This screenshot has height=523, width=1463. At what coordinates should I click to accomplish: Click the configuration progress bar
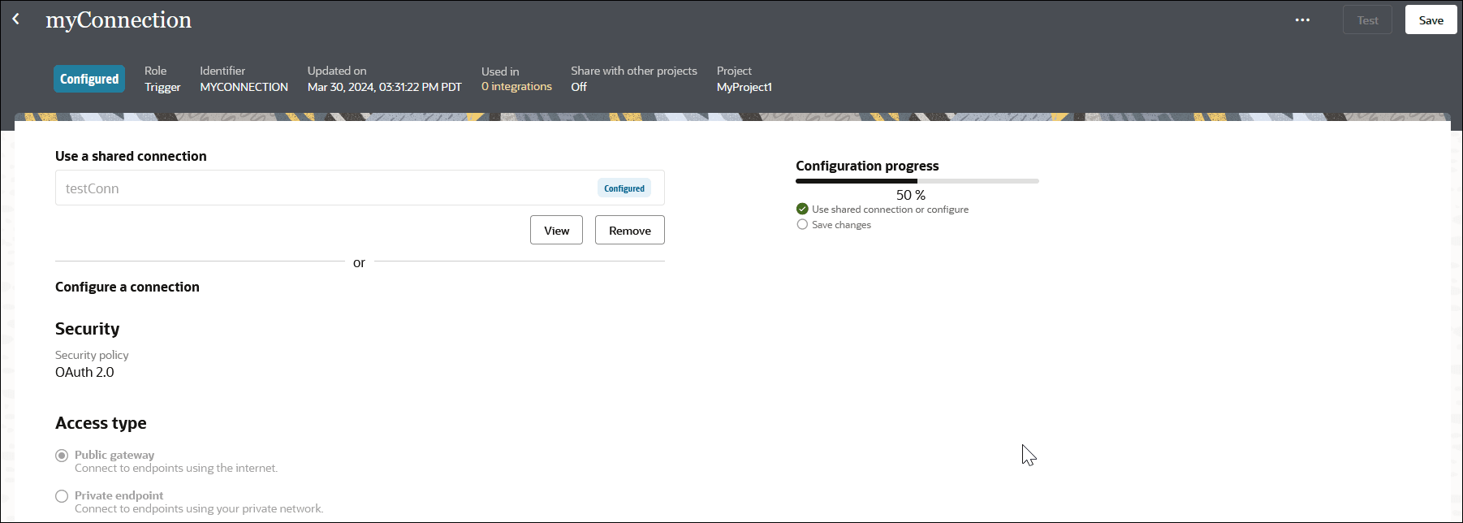[917, 181]
